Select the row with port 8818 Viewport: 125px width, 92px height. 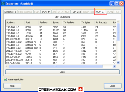pyautogui.click(x=61, y=27)
